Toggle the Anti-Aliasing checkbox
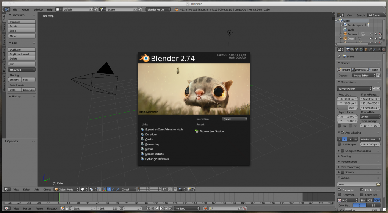 [343, 133]
